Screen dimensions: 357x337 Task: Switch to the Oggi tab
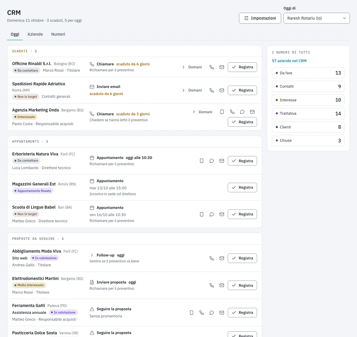coord(15,34)
